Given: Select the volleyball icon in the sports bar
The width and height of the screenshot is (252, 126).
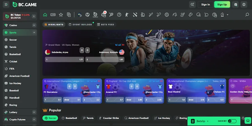Looking at the screenshot, I should click(167, 15).
